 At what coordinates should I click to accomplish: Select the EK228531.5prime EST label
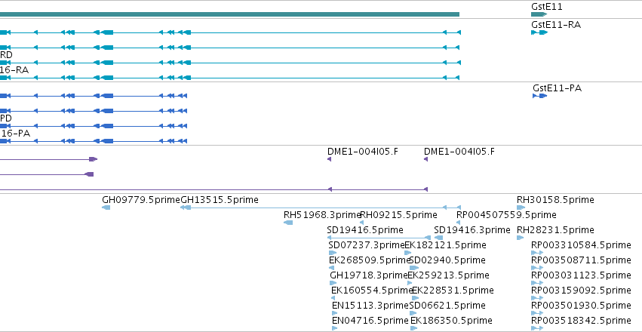coord(453,290)
